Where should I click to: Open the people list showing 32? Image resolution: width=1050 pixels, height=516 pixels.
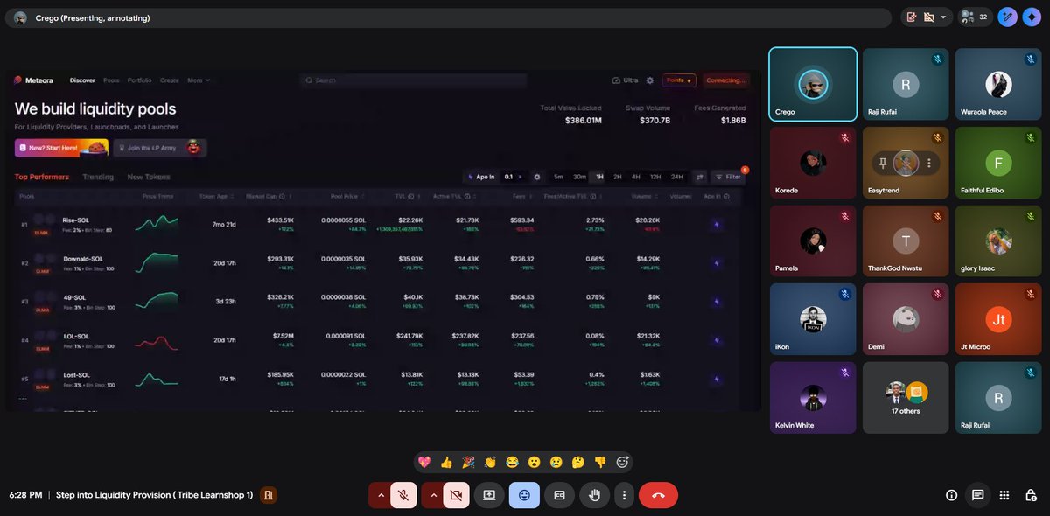[974, 17]
